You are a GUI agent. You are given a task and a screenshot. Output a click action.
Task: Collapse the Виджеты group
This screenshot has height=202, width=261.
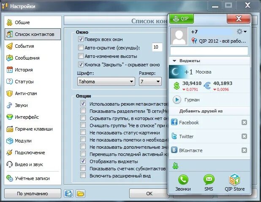pos(174,61)
